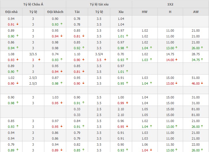209x152 pixels.
Task: Click the green up arrow next to 0.92
Action: point(83,48)
